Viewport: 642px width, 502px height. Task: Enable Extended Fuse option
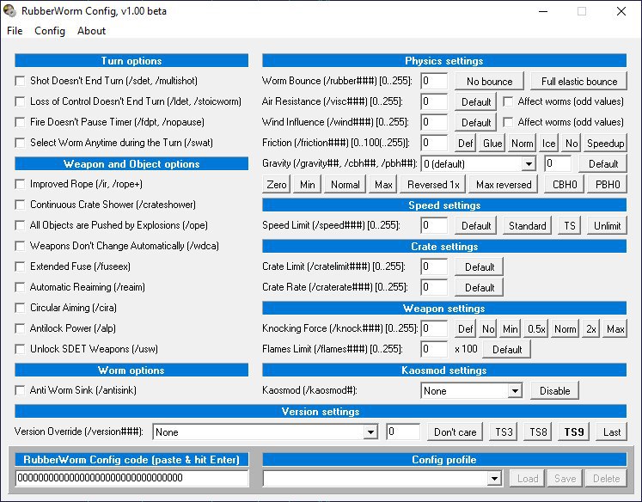[20, 266]
